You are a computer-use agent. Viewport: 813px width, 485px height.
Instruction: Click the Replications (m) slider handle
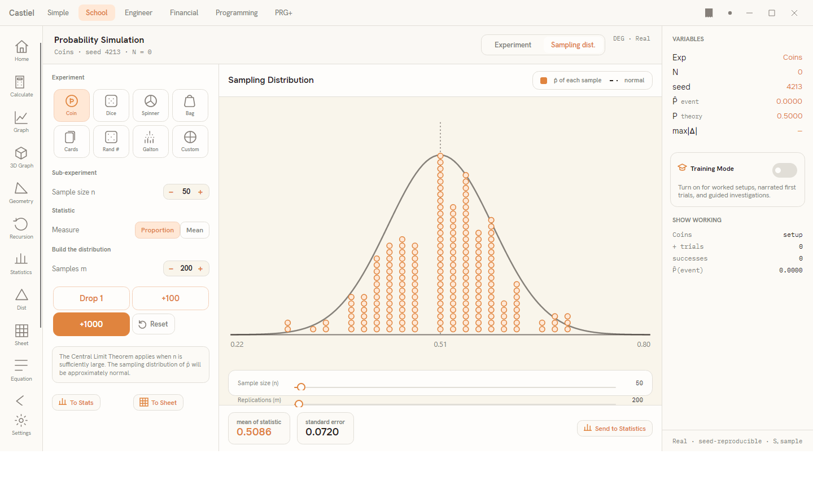click(299, 404)
